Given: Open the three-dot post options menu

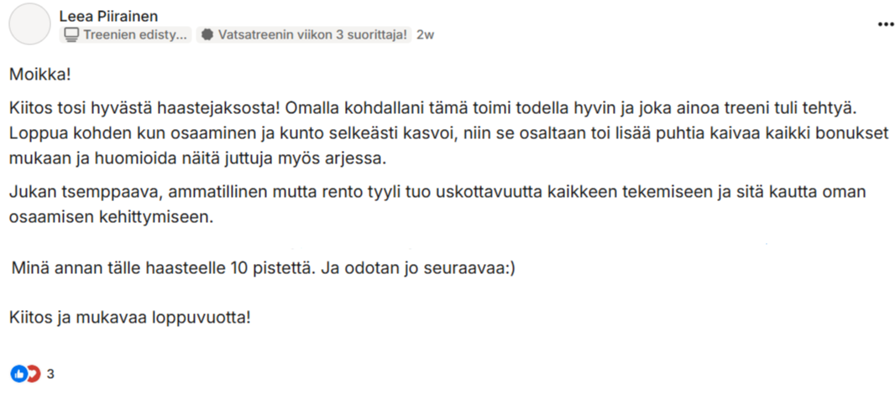Looking at the screenshot, I should [885, 23].
